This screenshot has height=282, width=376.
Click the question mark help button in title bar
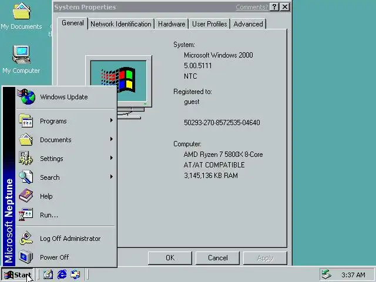274,7
